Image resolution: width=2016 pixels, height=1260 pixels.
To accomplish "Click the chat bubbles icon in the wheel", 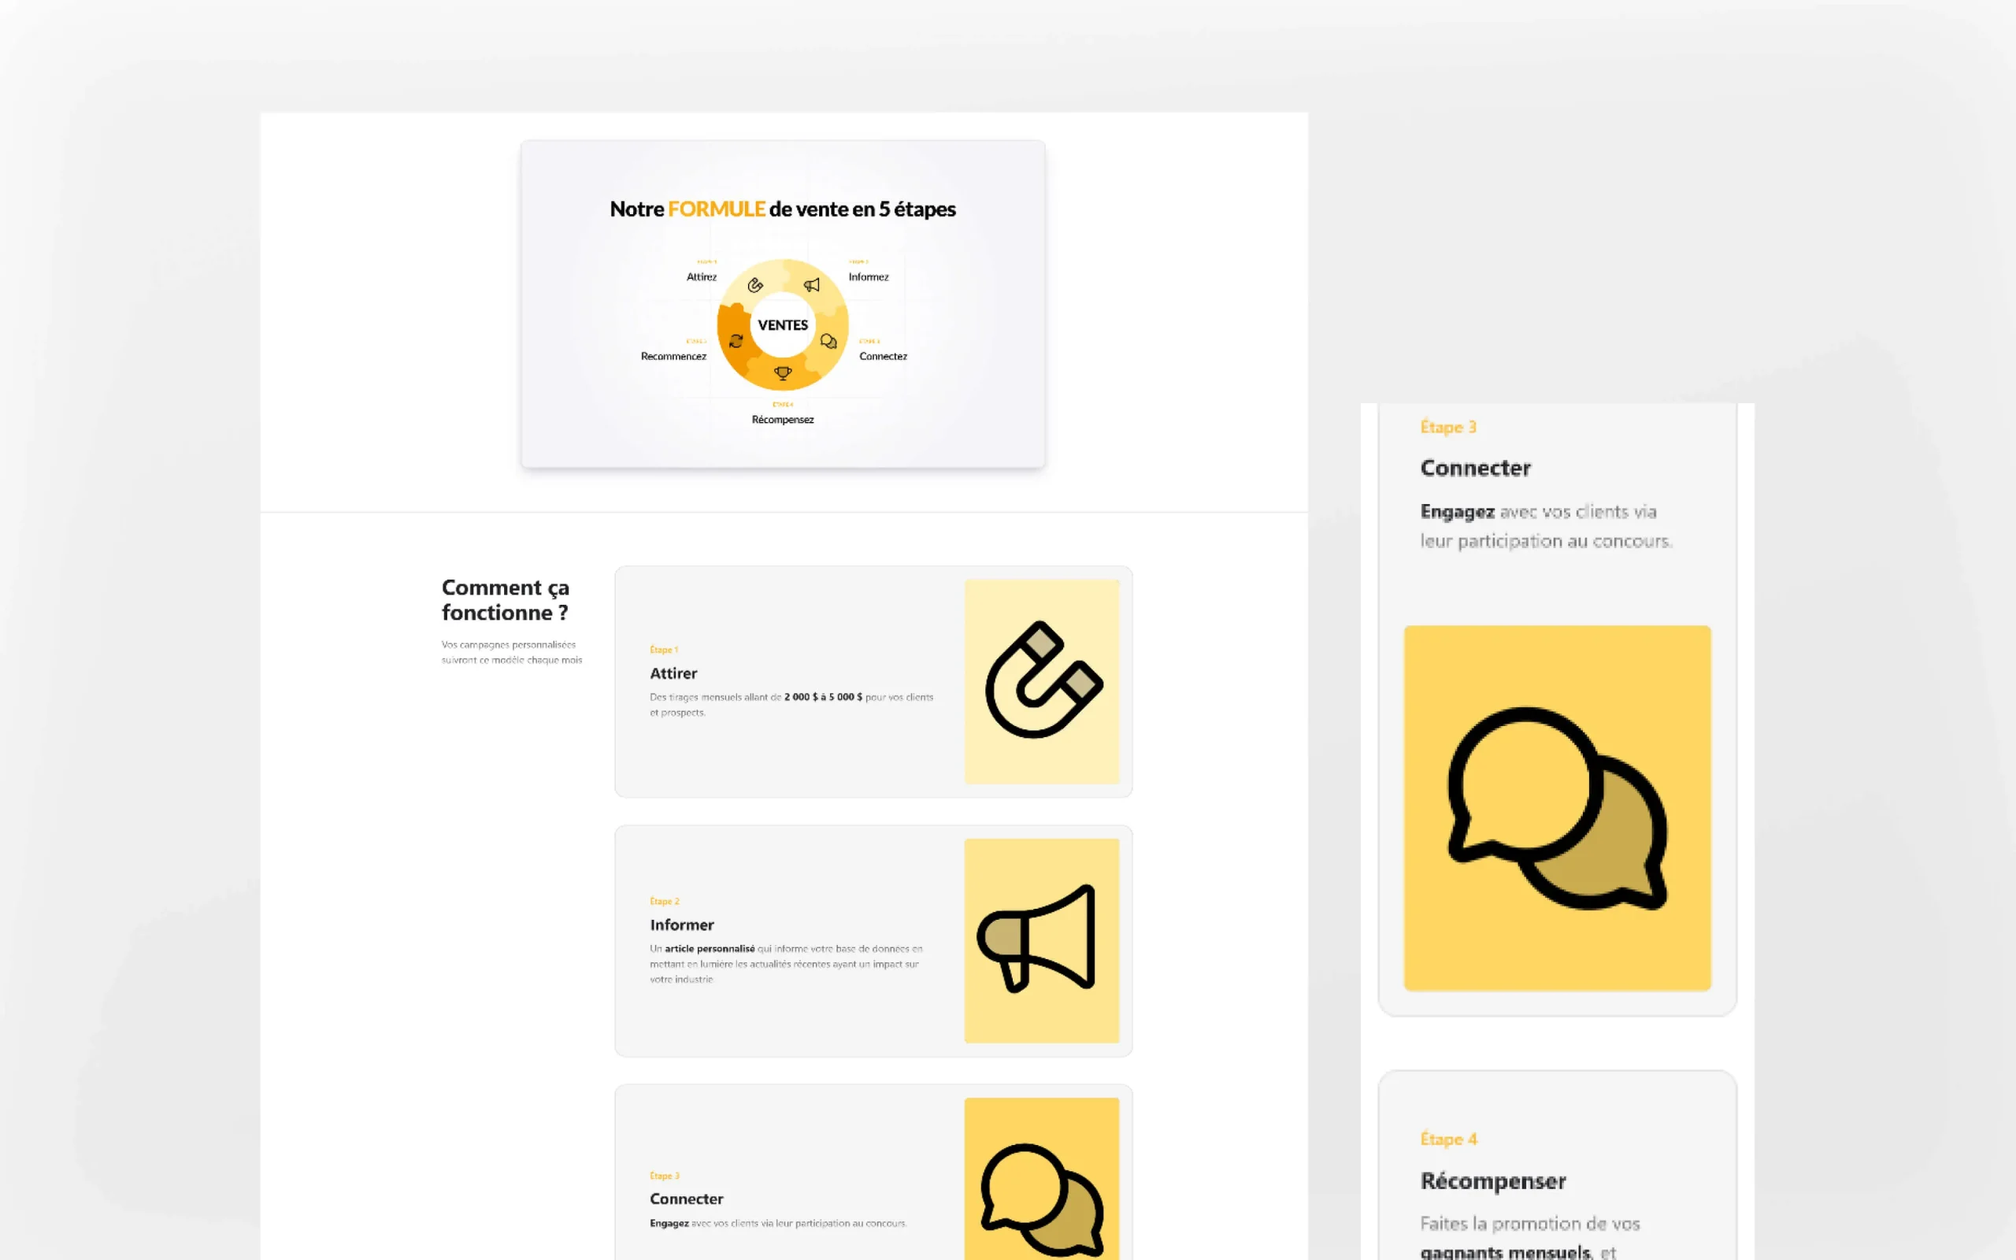I will [x=828, y=342].
